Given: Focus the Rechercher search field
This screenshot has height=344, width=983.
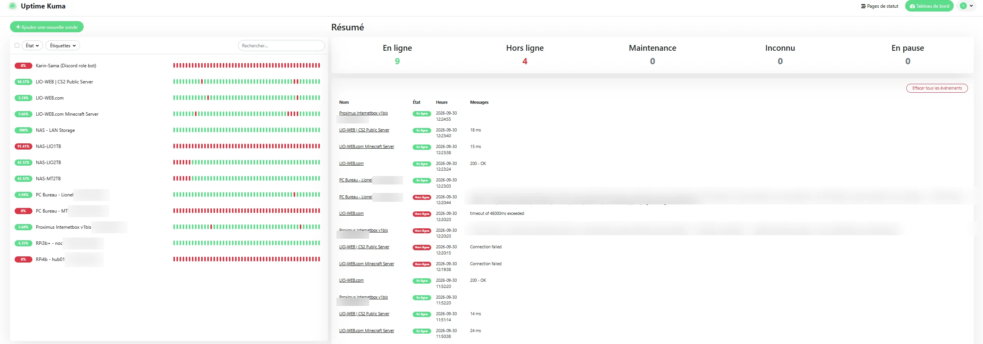Looking at the screenshot, I should pos(281,46).
